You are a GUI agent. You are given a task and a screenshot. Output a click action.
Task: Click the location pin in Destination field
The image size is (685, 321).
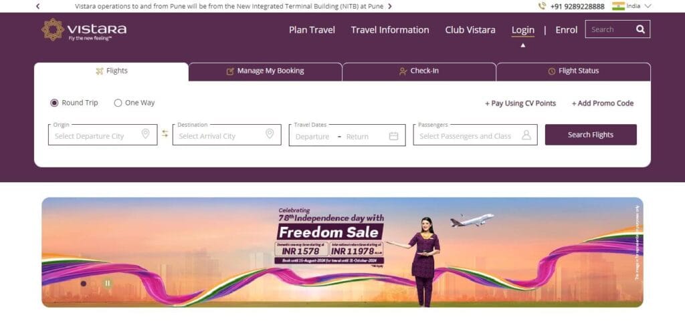(x=270, y=133)
